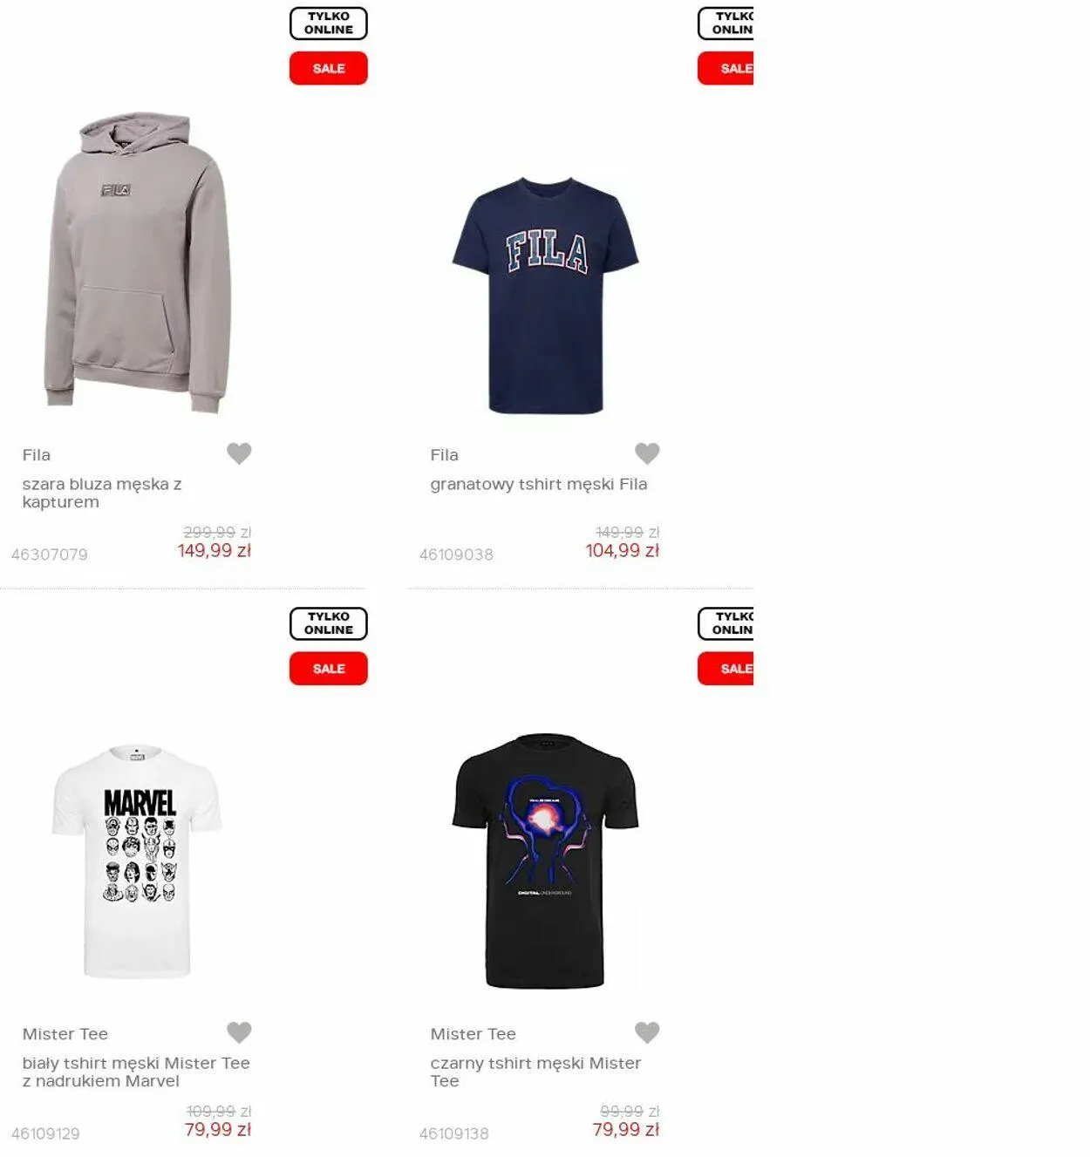Click the 149,99 zł hoodie sale price

point(215,550)
